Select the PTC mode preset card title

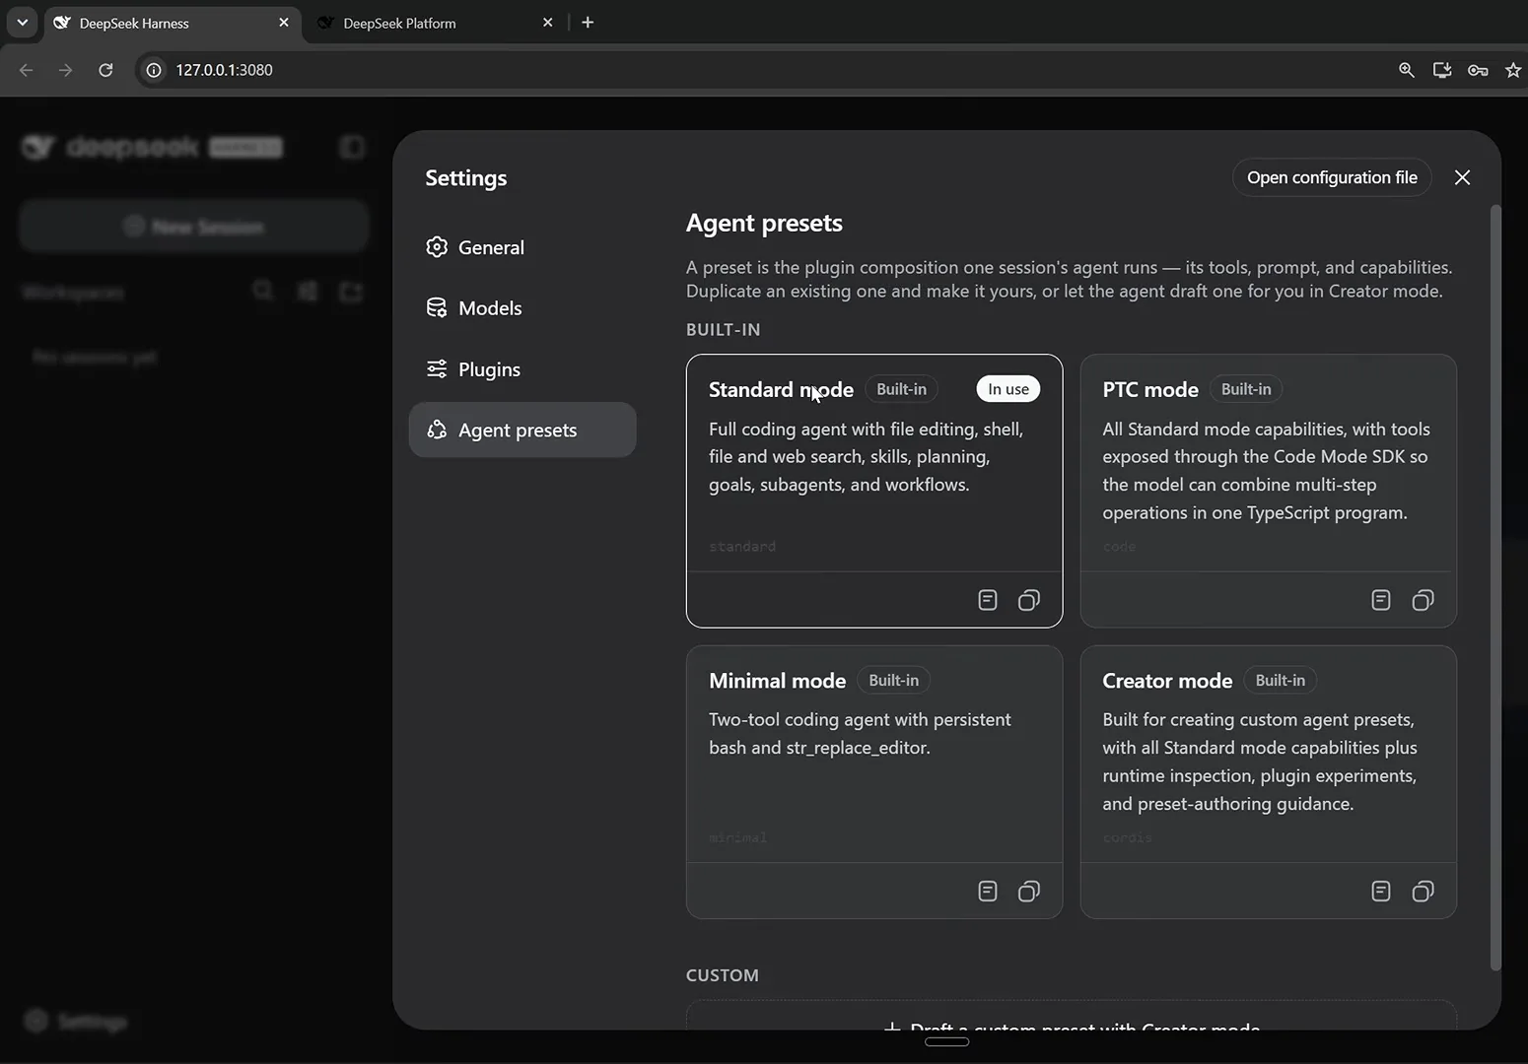[1150, 389]
